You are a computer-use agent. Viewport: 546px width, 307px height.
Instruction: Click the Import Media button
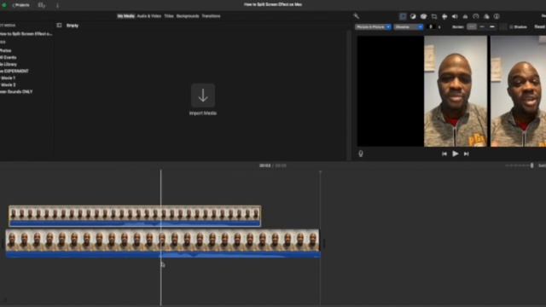(203, 99)
